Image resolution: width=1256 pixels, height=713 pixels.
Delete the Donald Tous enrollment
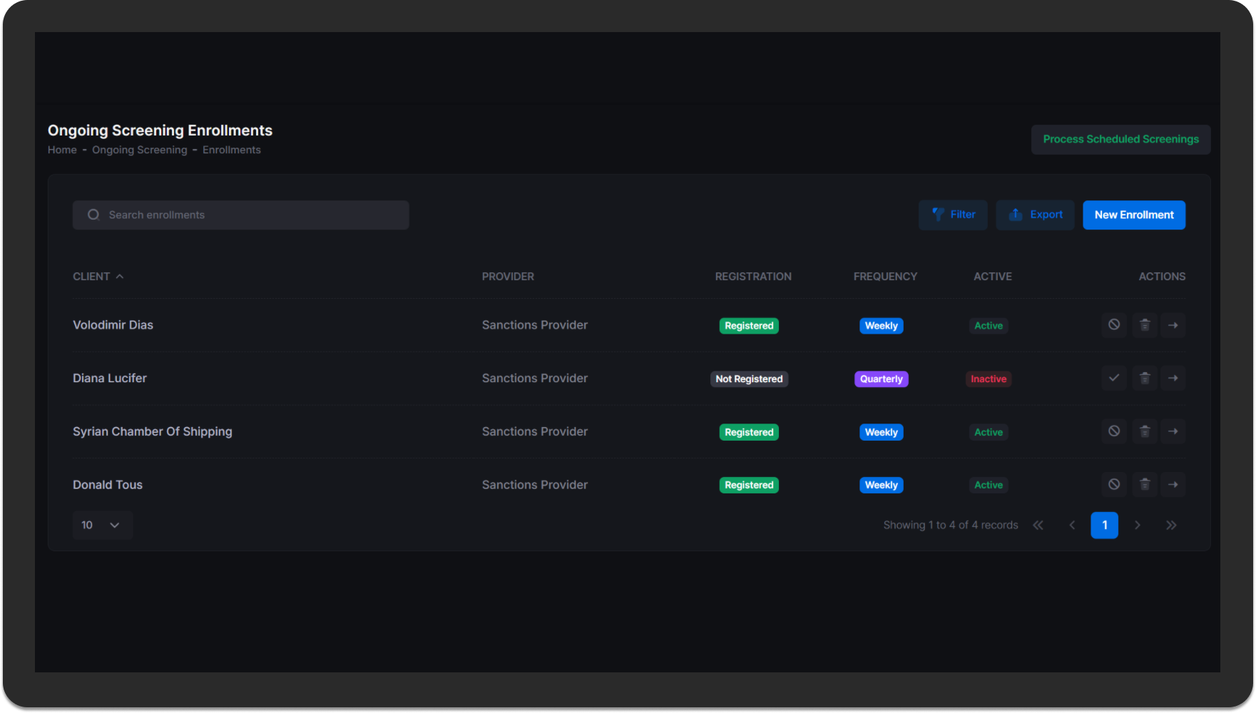coord(1144,485)
